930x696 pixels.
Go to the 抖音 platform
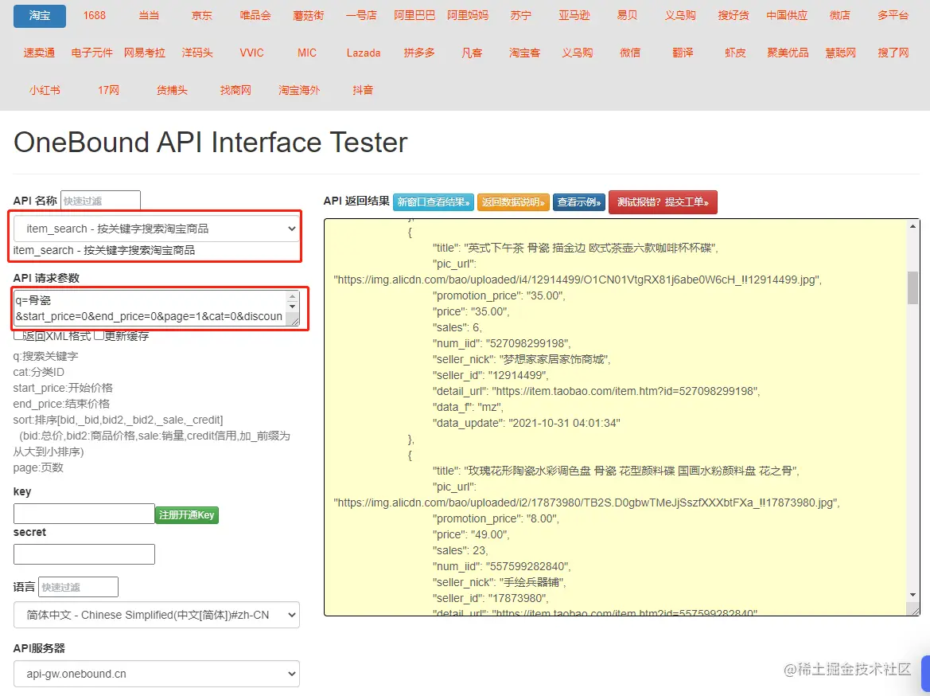[363, 90]
